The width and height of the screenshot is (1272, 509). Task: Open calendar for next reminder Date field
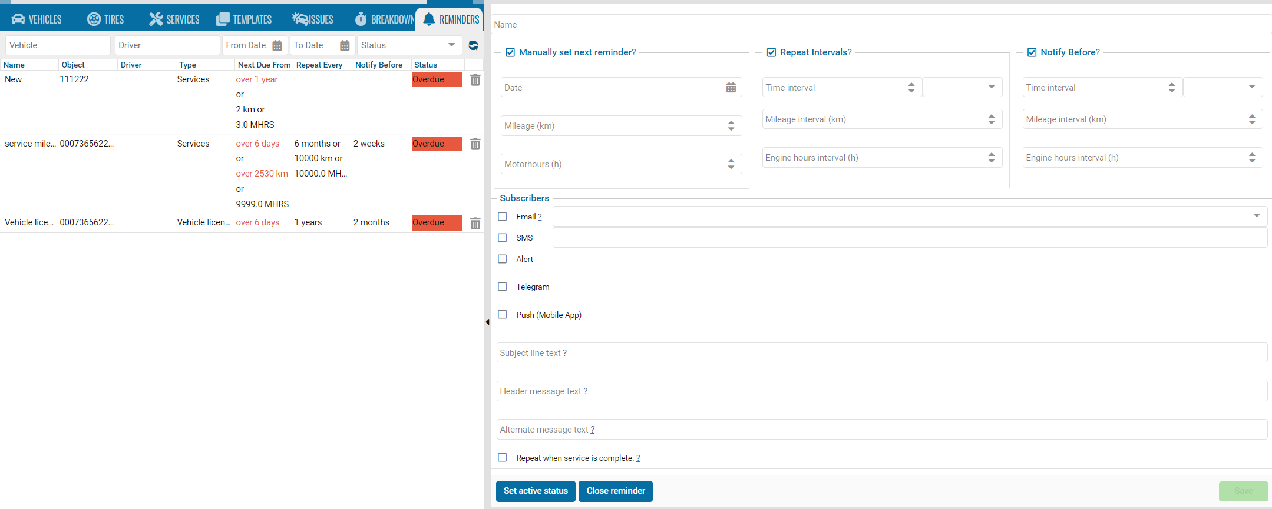[x=731, y=88]
